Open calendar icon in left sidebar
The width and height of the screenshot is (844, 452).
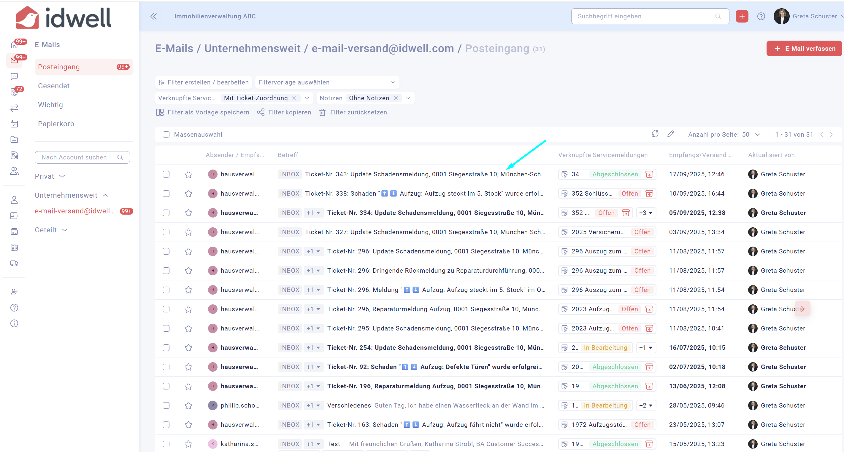pyautogui.click(x=14, y=124)
